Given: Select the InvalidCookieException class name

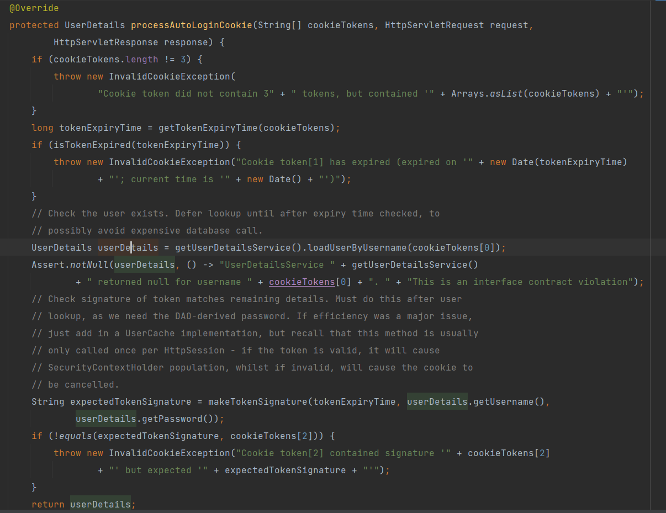Looking at the screenshot, I should point(172,76).
